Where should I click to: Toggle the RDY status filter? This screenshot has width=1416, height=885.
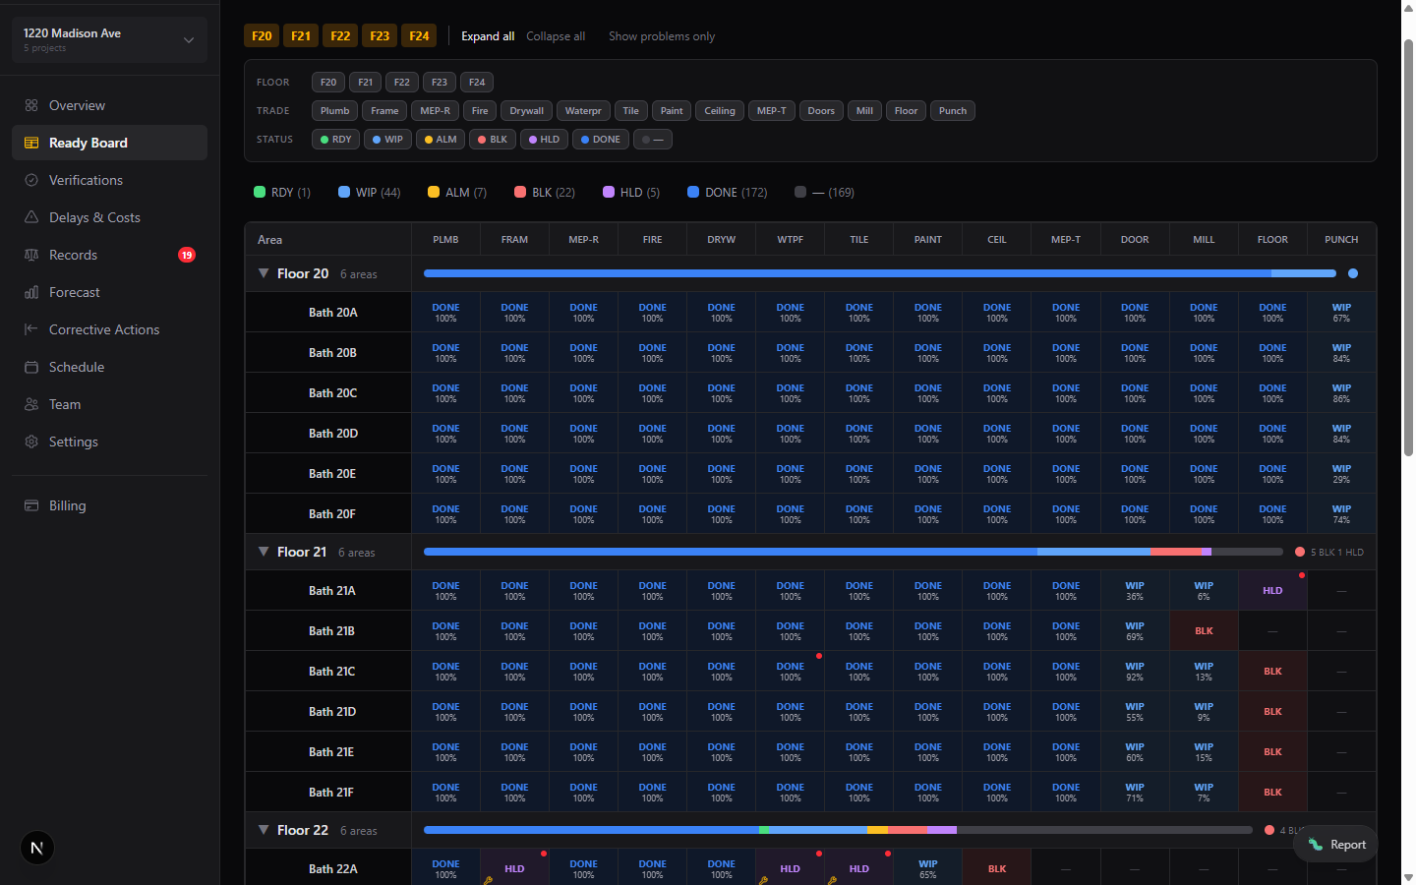click(335, 140)
